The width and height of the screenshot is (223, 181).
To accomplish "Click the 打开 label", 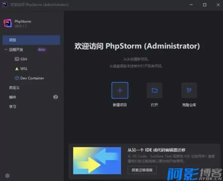I will 155,105.
